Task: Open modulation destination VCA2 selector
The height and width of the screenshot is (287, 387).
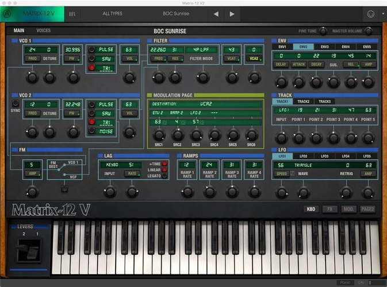Action: (206, 104)
